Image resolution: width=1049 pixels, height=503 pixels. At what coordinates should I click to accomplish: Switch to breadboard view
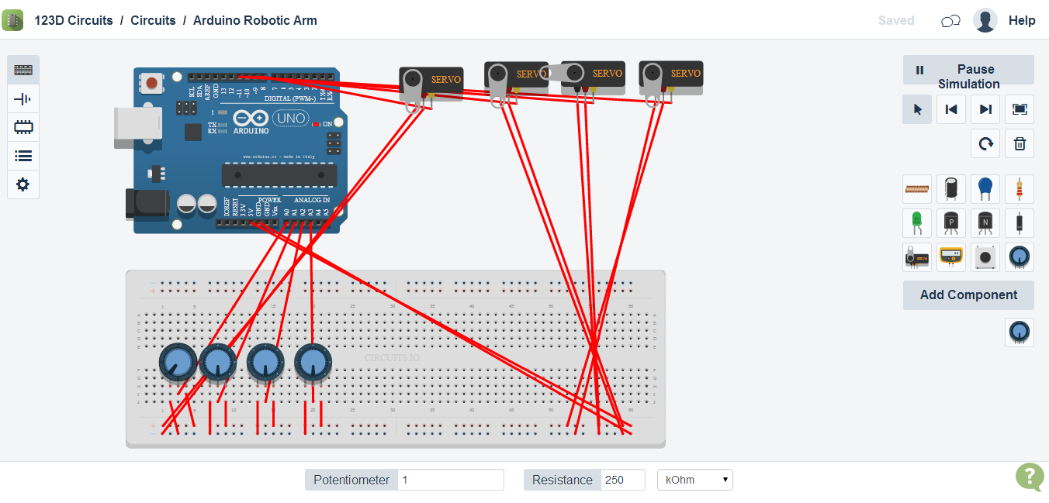coord(23,70)
